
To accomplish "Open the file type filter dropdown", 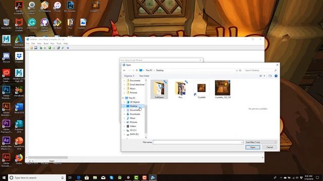I will [x=261, y=142].
